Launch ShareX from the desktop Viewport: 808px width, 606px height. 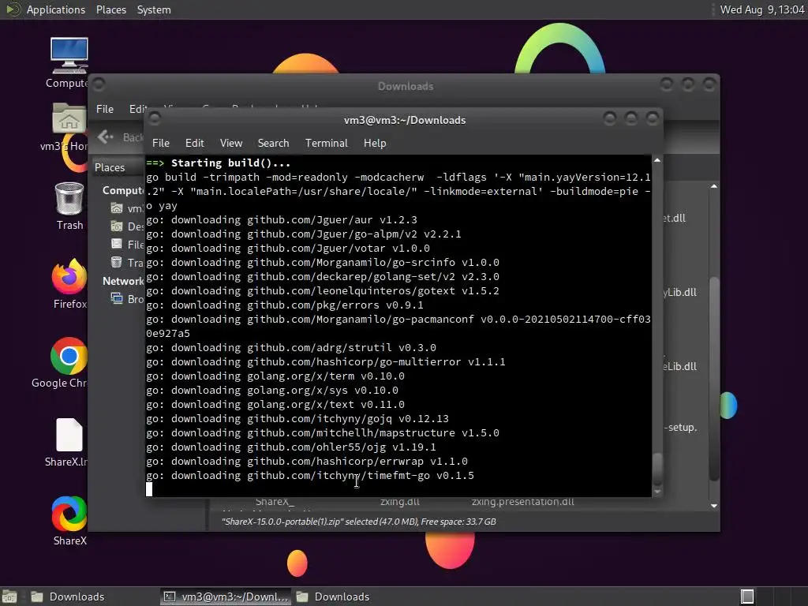click(x=69, y=513)
